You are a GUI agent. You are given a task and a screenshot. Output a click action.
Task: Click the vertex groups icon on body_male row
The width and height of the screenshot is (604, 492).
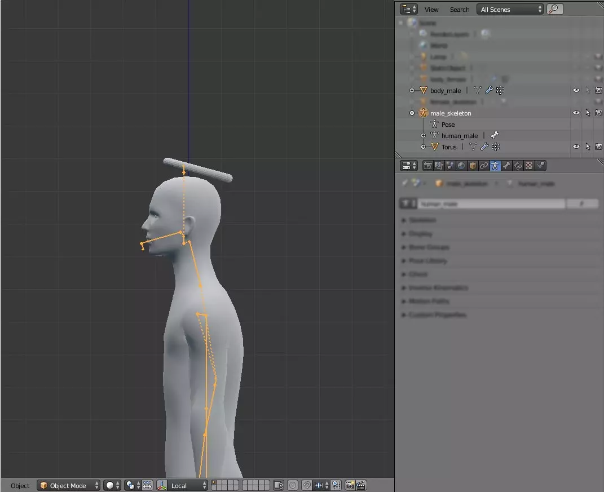click(x=500, y=91)
